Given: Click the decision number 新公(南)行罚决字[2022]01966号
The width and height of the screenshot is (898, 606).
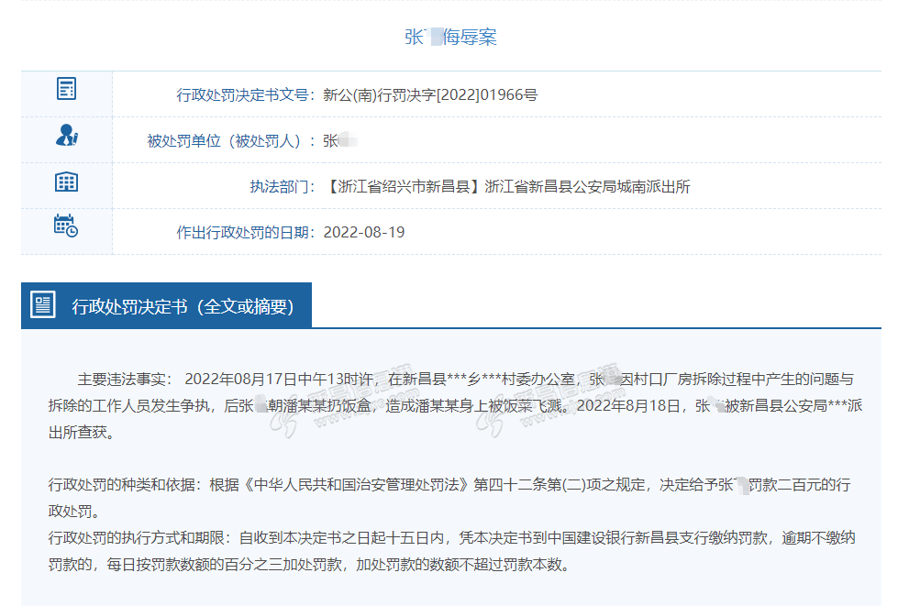Looking at the screenshot, I should coord(430,94).
